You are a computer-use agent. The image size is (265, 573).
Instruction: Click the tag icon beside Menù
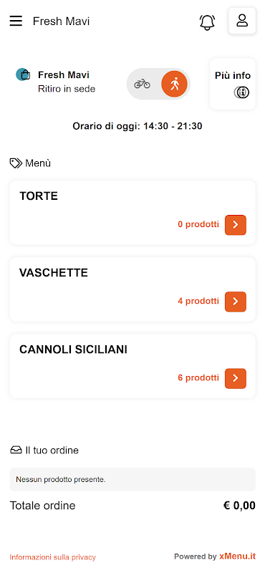(x=16, y=163)
